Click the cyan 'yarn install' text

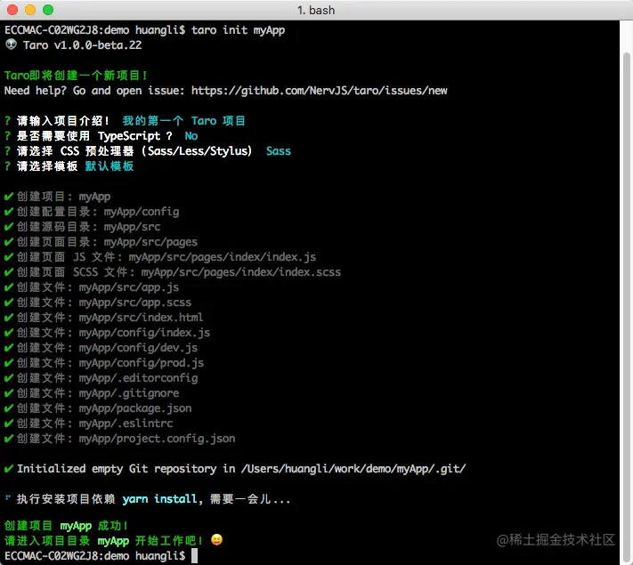coord(160,499)
